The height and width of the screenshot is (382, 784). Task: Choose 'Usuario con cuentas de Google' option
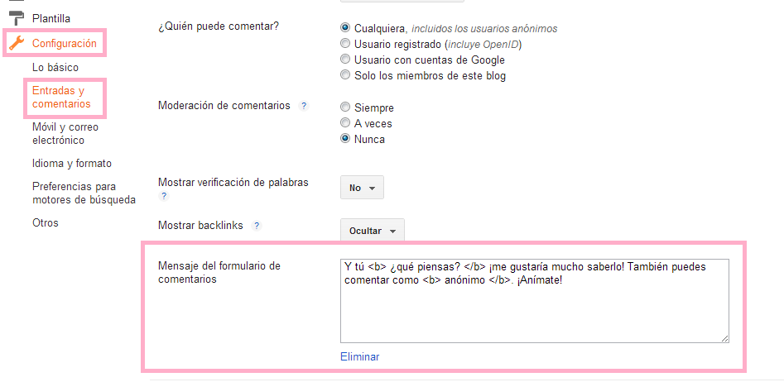coord(345,60)
